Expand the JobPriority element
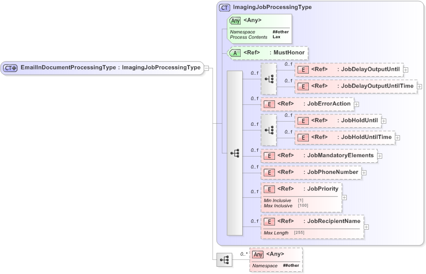The image size is (426, 274). [344, 198]
